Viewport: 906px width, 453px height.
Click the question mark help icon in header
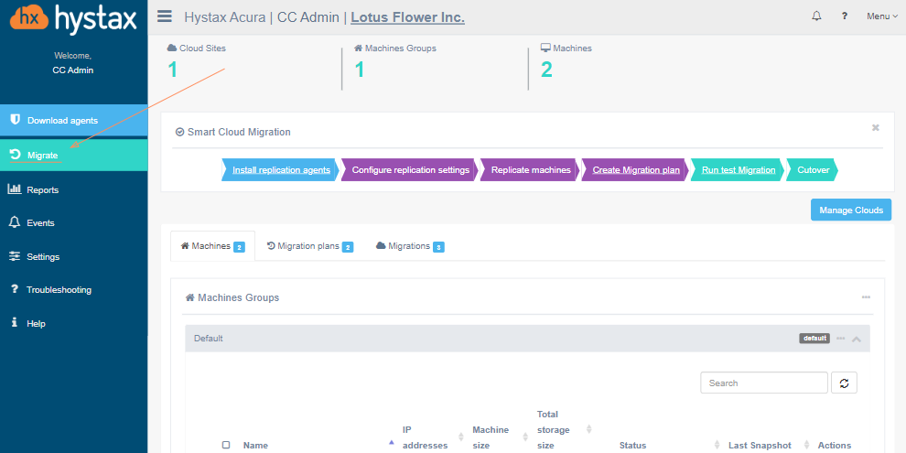(x=844, y=16)
